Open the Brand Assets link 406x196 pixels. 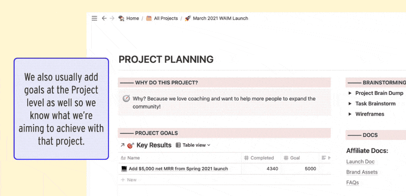362,172
